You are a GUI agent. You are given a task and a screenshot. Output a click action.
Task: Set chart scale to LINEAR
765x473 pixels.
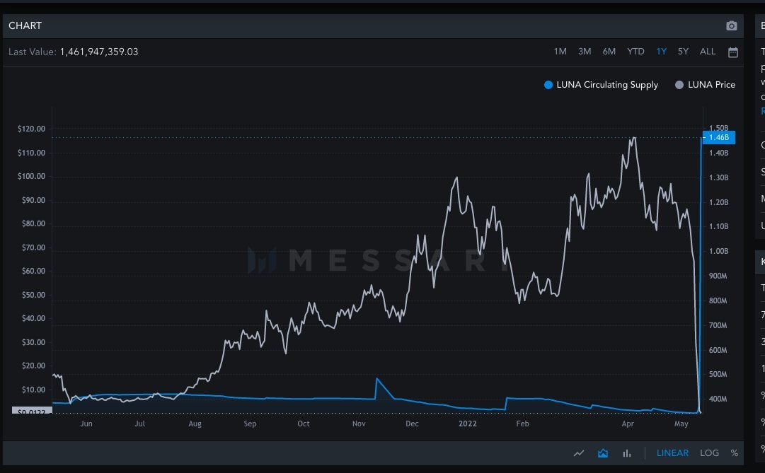[672, 453]
